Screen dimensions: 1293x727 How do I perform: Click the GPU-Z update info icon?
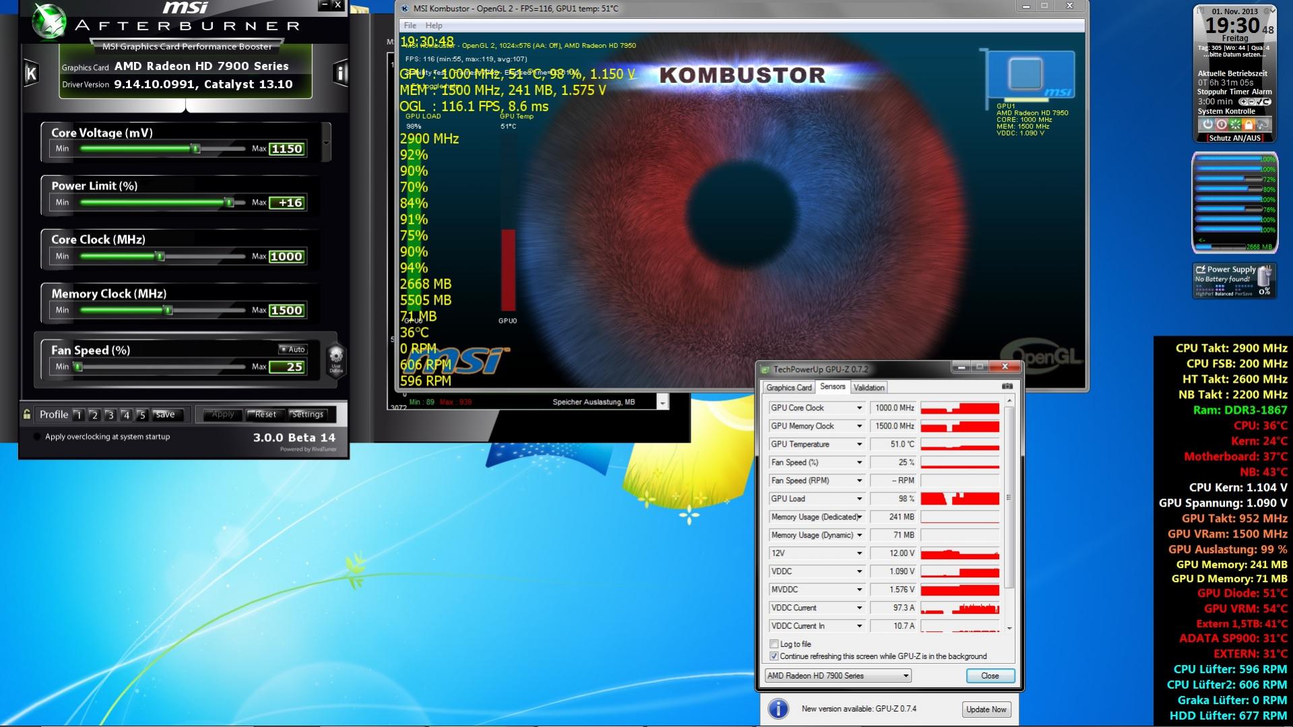click(x=778, y=709)
